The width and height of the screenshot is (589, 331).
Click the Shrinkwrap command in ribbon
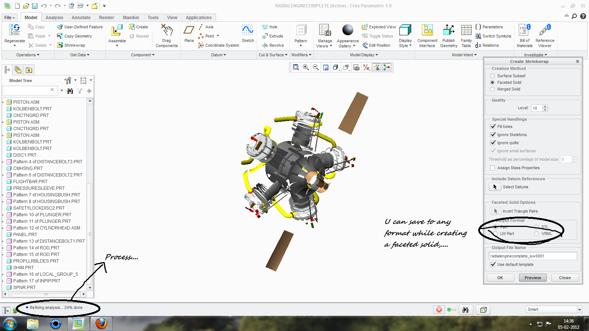click(x=71, y=45)
